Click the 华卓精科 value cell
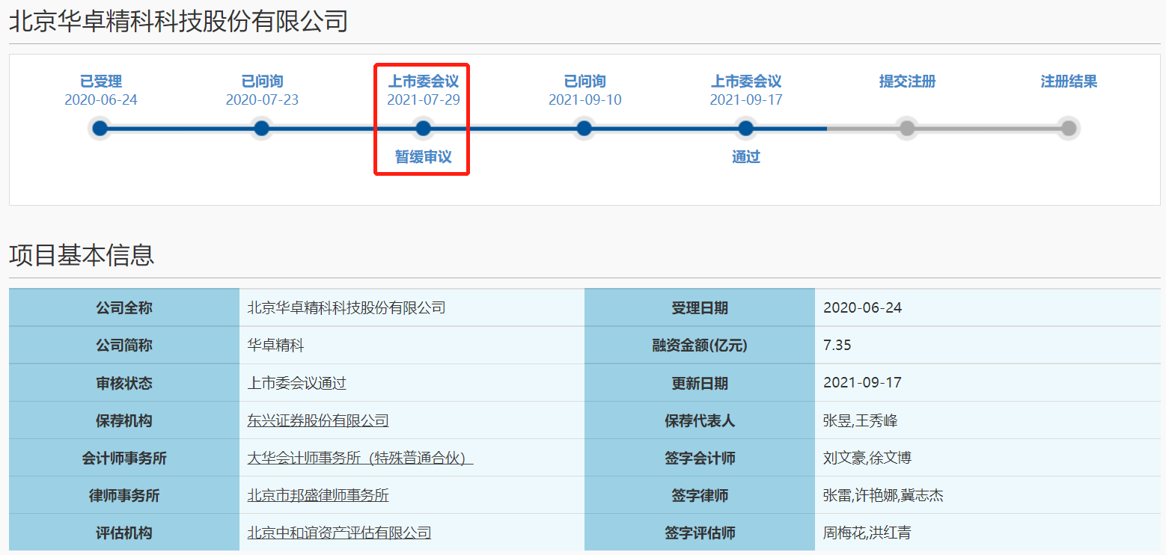The image size is (1166, 555). coord(412,346)
